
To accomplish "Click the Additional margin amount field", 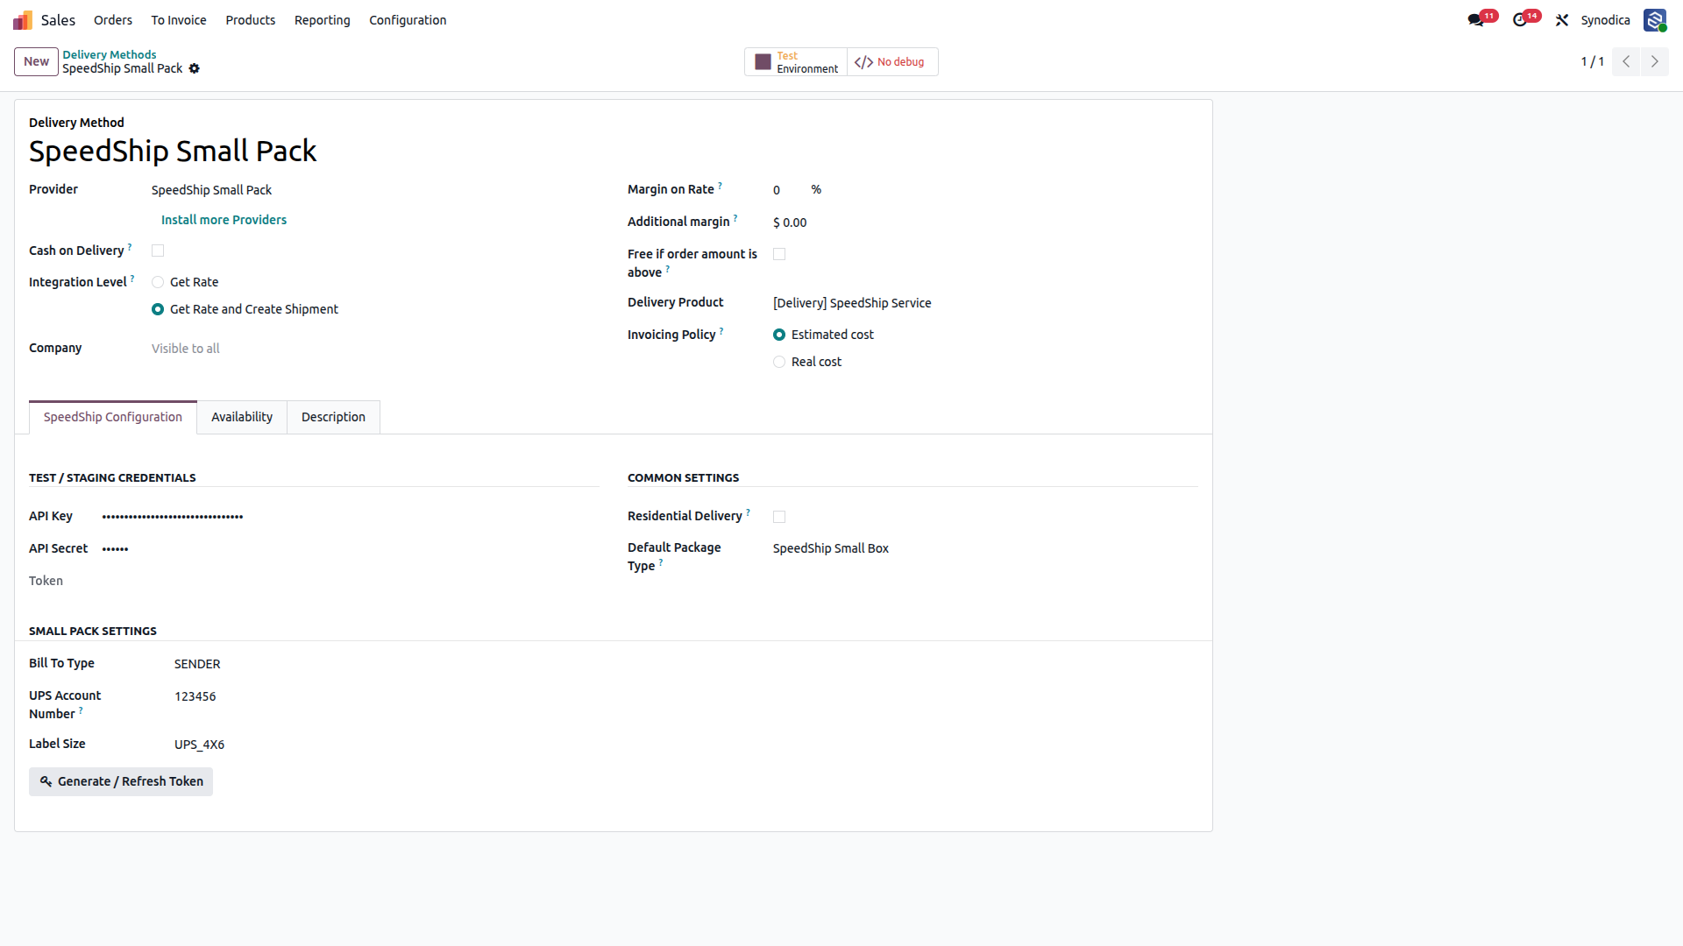I will [x=984, y=222].
